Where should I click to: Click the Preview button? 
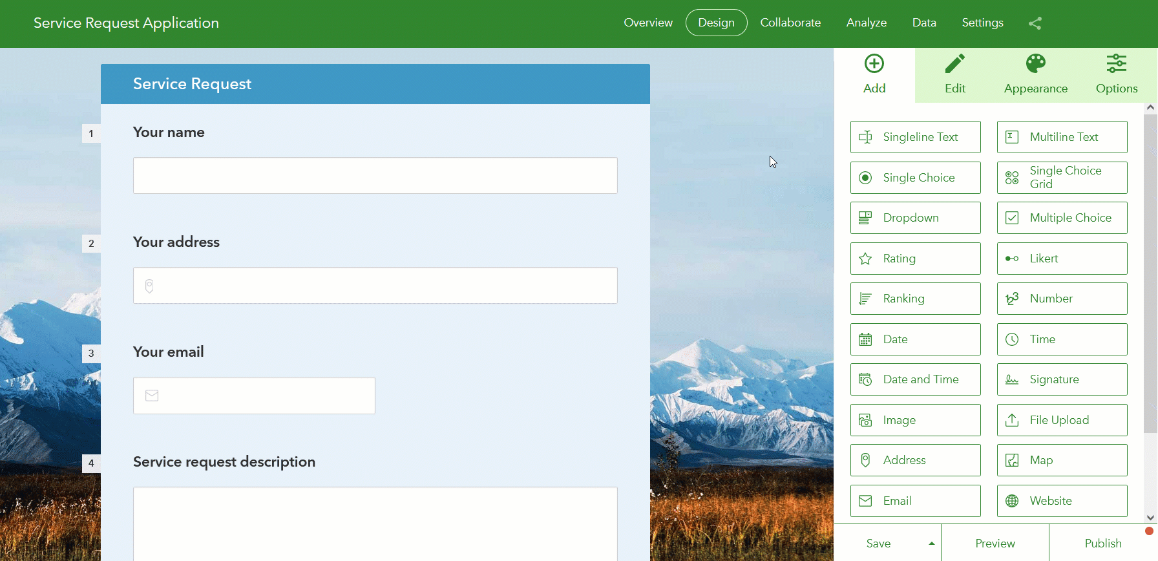[995, 544]
